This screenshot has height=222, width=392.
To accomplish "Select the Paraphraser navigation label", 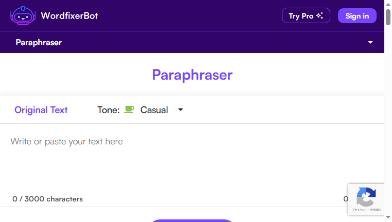I will point(39,43).
